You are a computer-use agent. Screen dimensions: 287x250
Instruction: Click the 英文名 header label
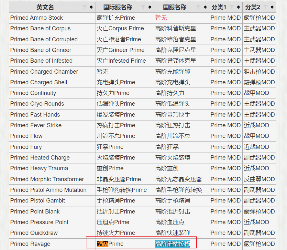[x=45, y=7]
